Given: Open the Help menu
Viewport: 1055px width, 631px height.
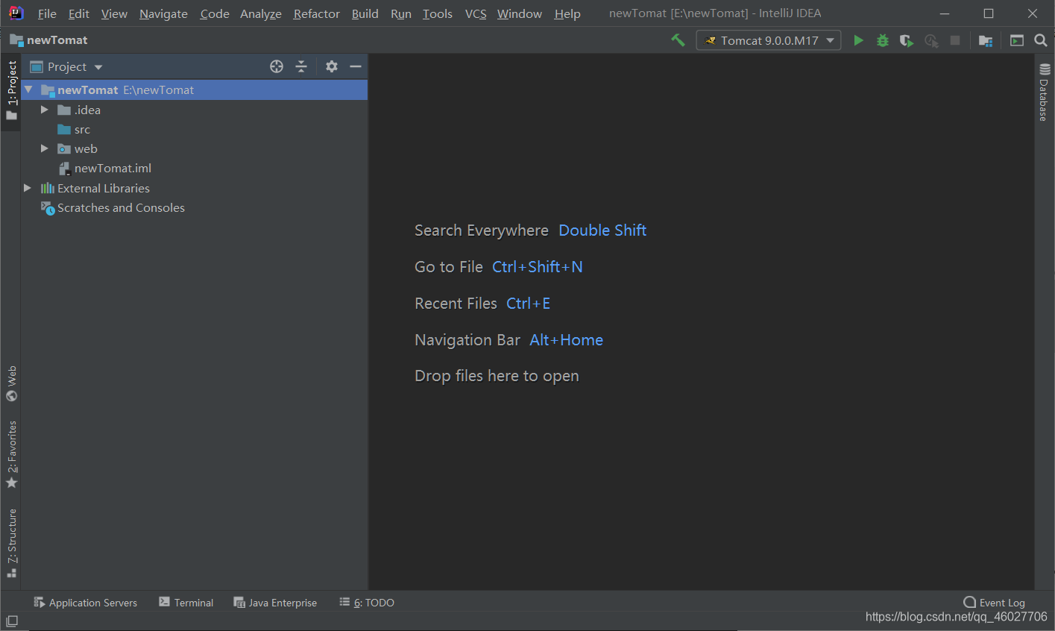Looking at the screenshot, I should [567, 13].
